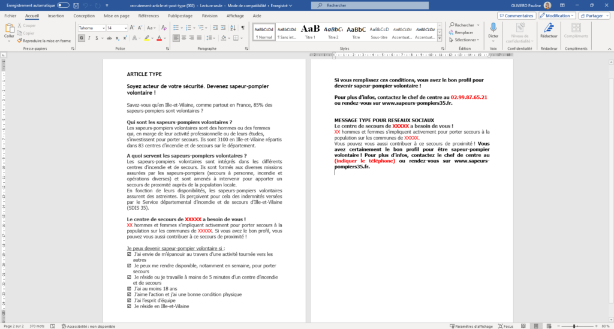Screen dimensions: 614x329
Task: Decrease paragraph indent
Action: [x=215, y=28]
